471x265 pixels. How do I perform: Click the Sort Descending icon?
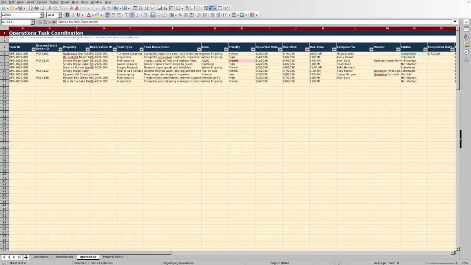[146, 8]
